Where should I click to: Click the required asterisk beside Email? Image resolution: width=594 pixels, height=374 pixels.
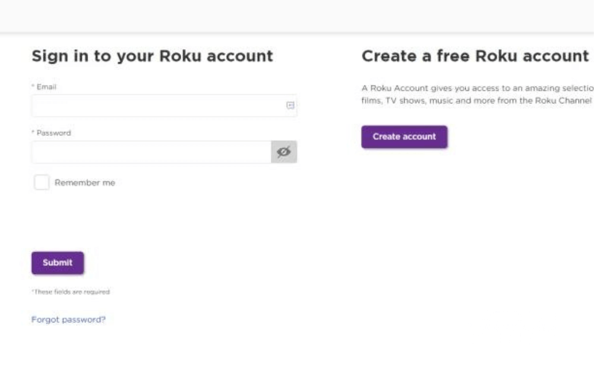[x=33, y=86]
